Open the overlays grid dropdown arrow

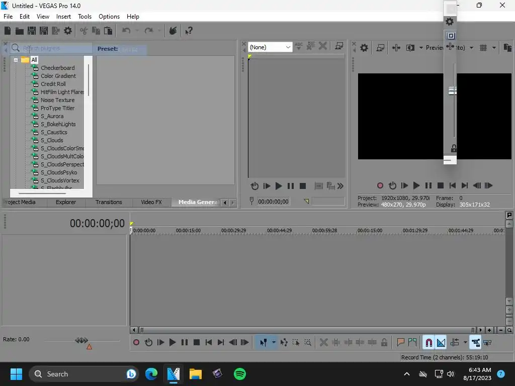tap(494, 48)
